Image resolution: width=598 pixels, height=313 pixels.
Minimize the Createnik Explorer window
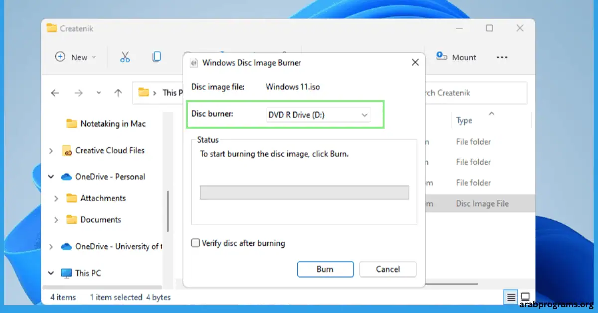pos(459,28)
